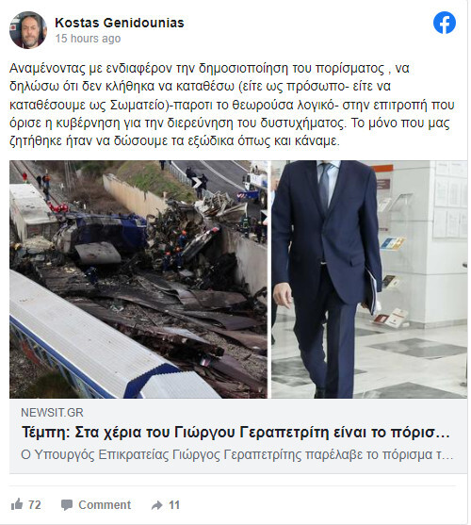Click the speech bubble comment icon
Screen dimensions: 471x525
[67, 505]
